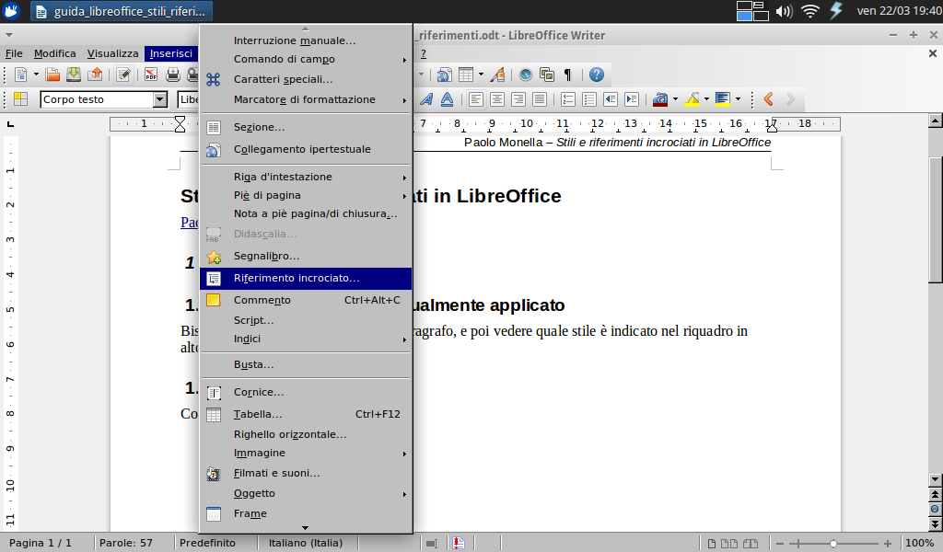Open highlighting color dropdown arrow
Viewport: 943px width, 552px height.
click(x=706, y=99)
